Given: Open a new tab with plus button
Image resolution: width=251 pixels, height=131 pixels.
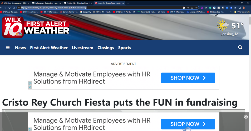Looking at the screenshot, I should (x=128, y=3).
